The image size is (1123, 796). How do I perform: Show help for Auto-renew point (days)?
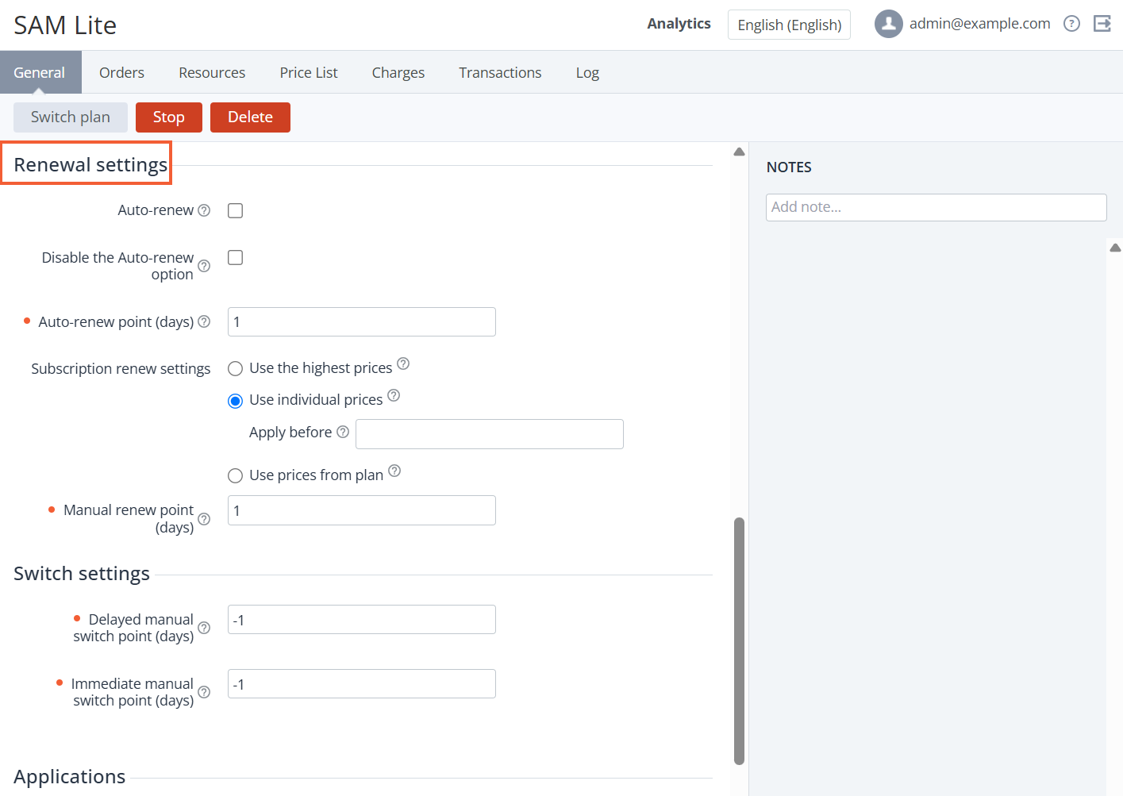click(204, 321)
